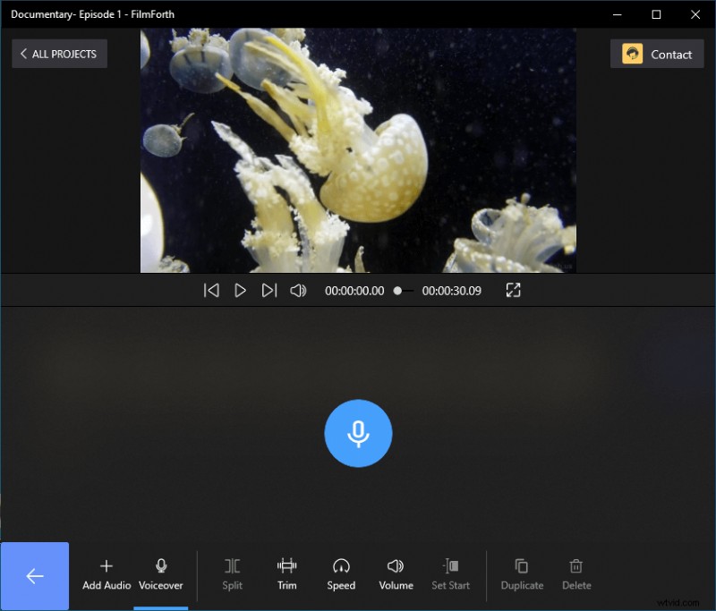The width and height of the screenshot is (716, 611).
Task: Open the Contact panel
Action: coord(657,54)
